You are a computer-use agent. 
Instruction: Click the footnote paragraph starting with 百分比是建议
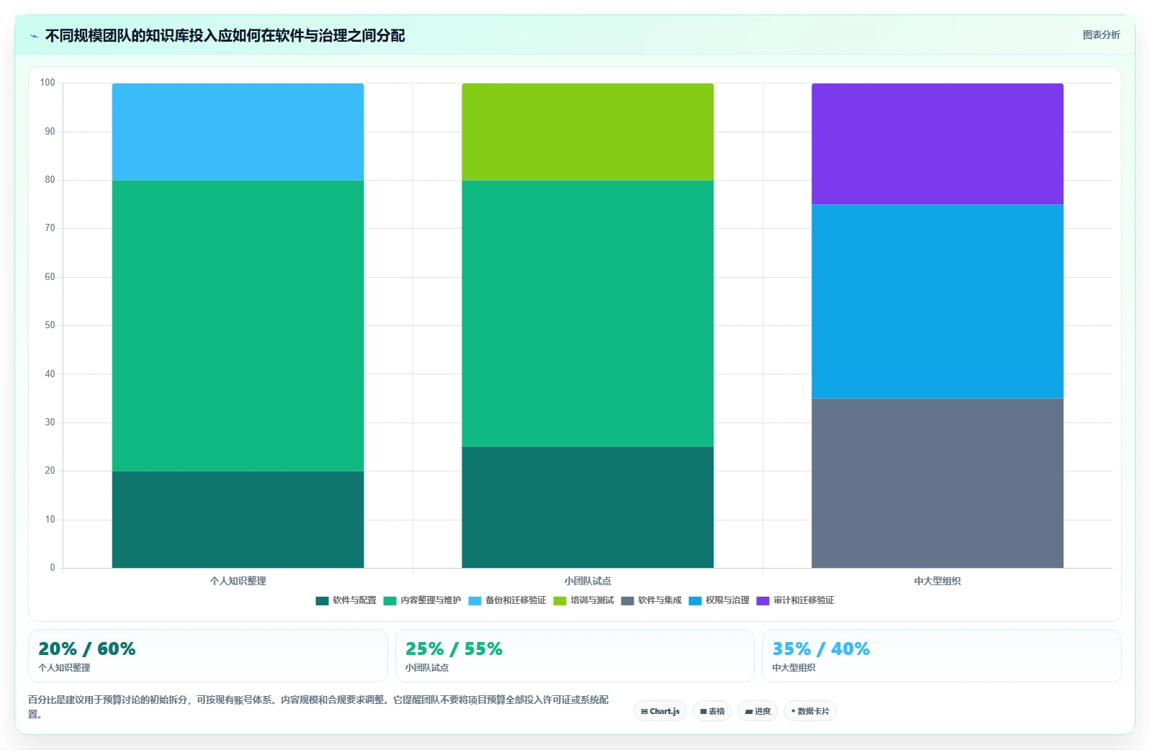(318, 707)
